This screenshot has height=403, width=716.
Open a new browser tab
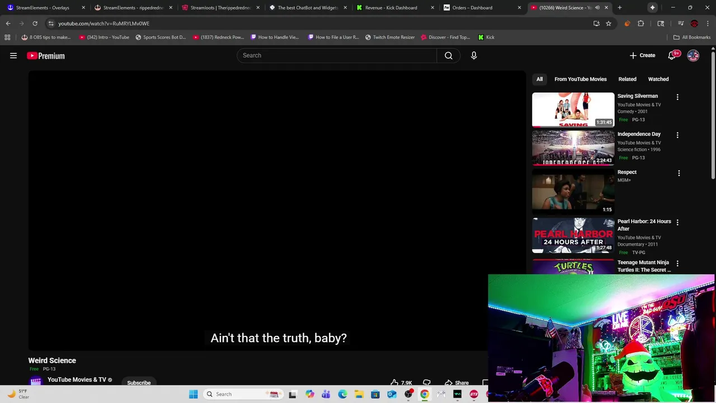tap(620, 8)
